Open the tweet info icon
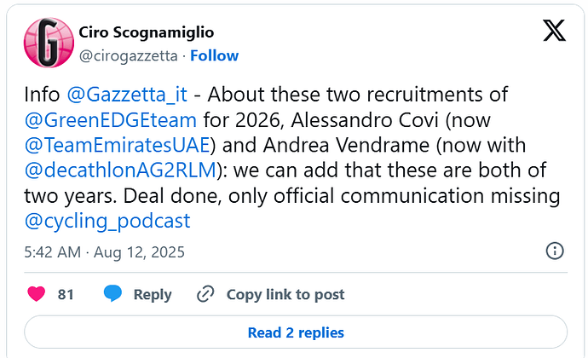Image resolution: width=588 pixels, height=358 pixels. (554, 251)
